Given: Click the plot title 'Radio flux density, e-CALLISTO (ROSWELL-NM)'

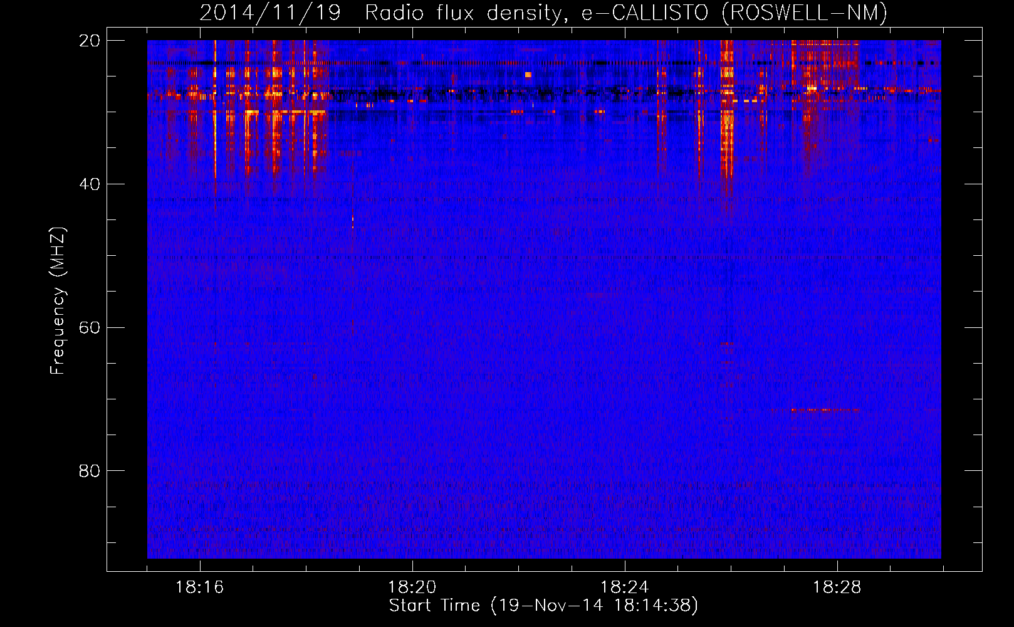Looking at the screenshot, I should pyautogui.click(x=626, y=13).
